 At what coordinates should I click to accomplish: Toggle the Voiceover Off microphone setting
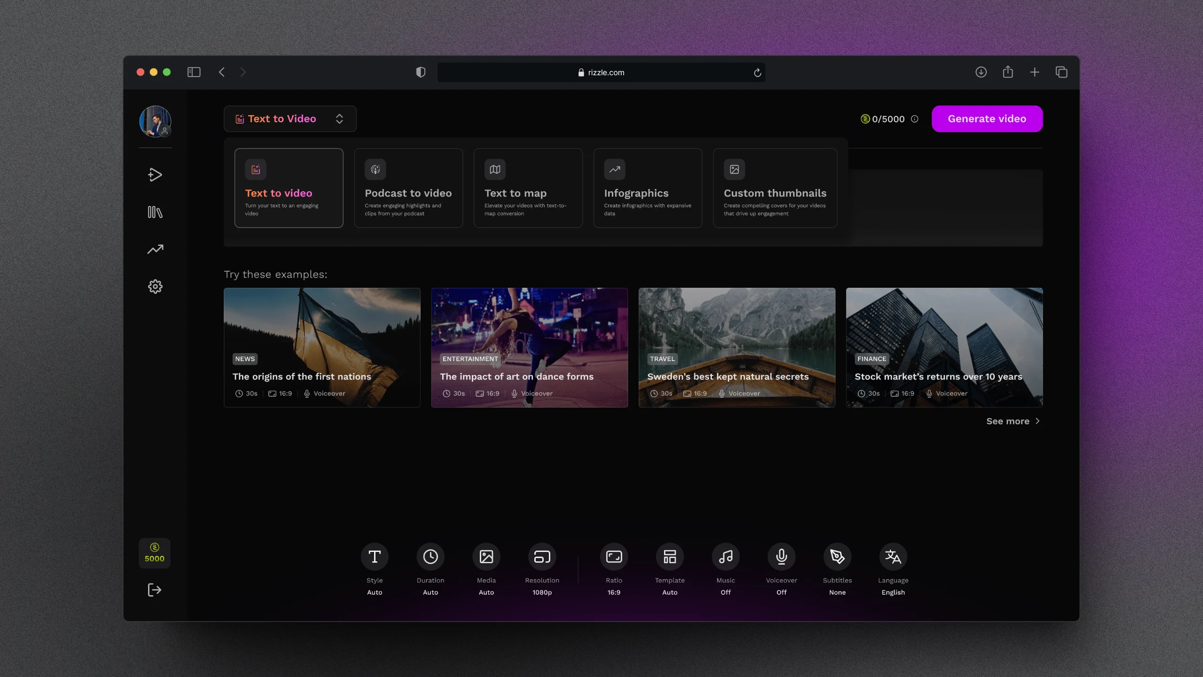tap(781, 557)
